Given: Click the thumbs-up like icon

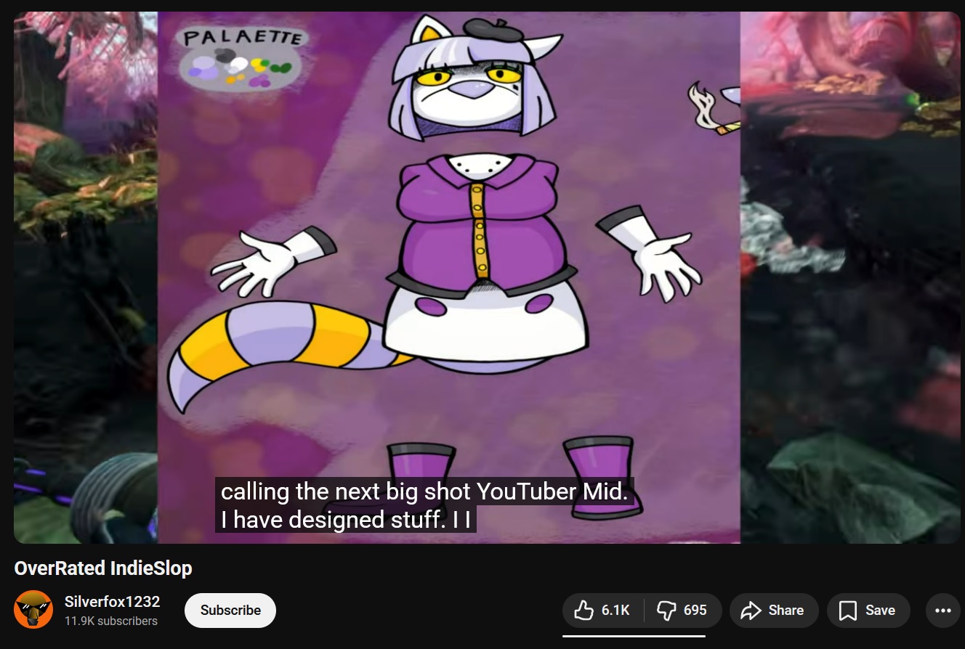Looking at the screenshot, I should (584, 611).
